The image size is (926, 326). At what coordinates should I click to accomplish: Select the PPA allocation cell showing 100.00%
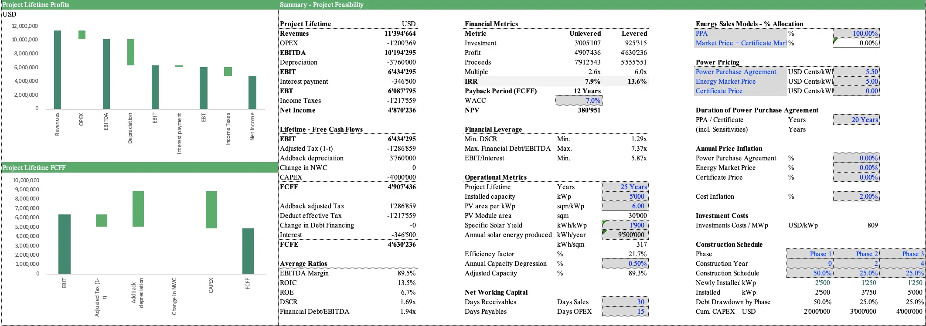tap(856, 34)
